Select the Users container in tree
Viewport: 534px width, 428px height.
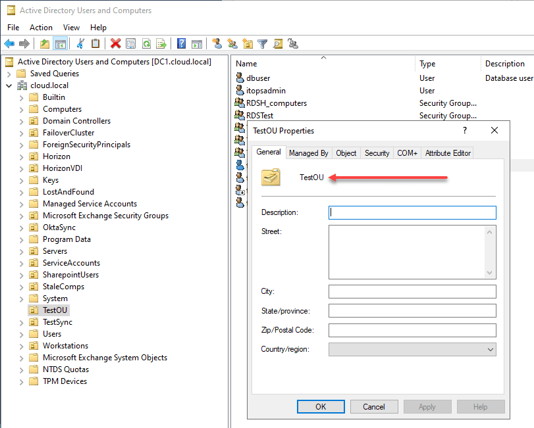tap(52, 334)
